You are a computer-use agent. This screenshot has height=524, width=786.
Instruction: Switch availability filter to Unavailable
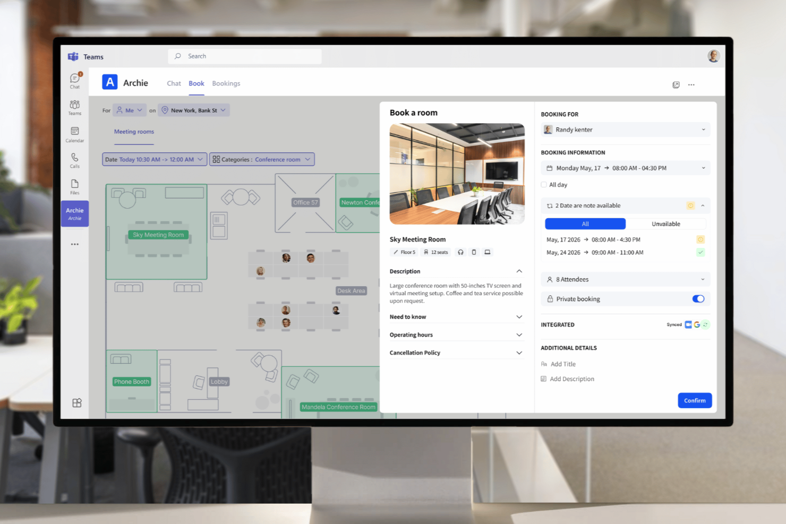[666, 224]
